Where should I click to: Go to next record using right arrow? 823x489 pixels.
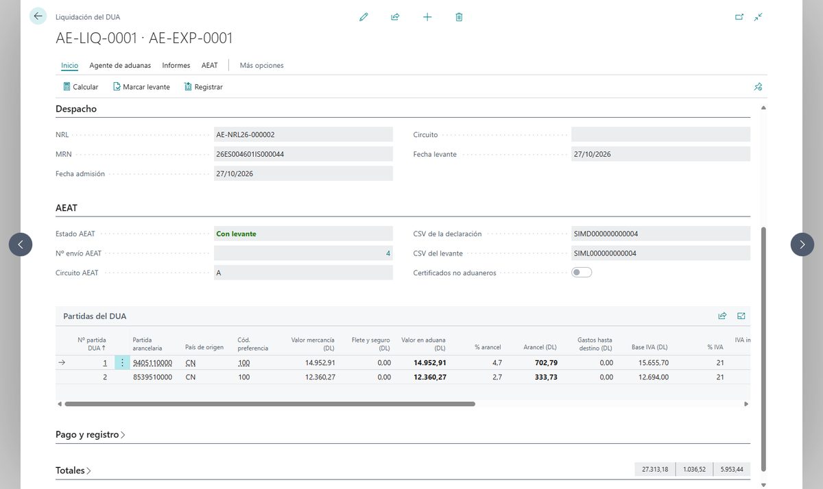click(x=802, y=244)
